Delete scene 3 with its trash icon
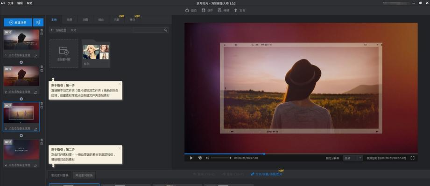 click(x=42, y=103)
